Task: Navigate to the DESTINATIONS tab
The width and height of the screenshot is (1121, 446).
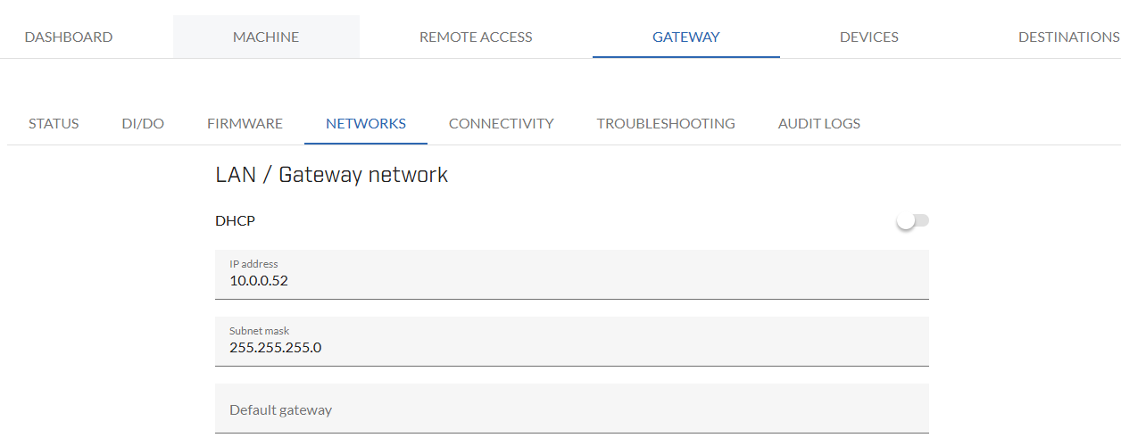Action: pos(1068,37)
